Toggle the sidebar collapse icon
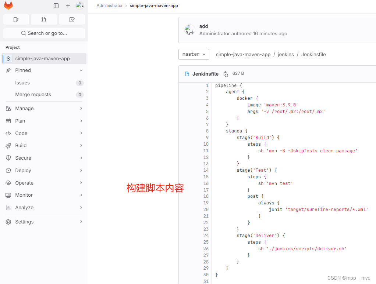The height and width of the screenshot is (284, 376). tap(56, 6)
